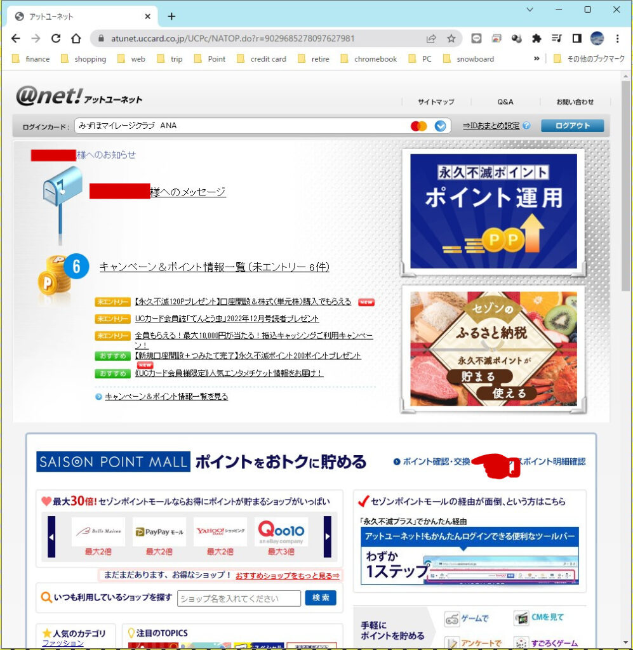This screenshot has height=650, width=633.
Task: Open the サイトマップ menu item
Action: pos(436,102)
